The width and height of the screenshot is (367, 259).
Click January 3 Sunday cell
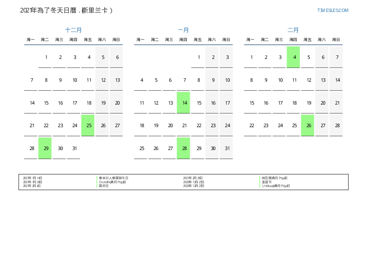pyautogui.click(x=226, y=57)
